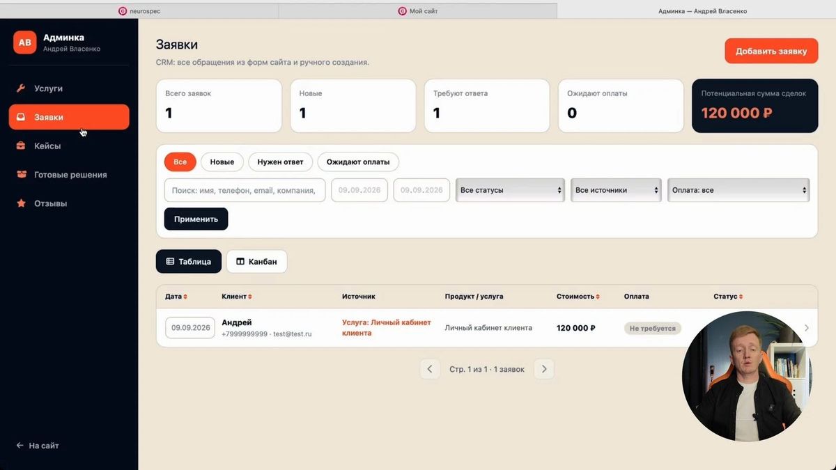
Task: Follow the На сайт link
Action: tap(38, 446)
